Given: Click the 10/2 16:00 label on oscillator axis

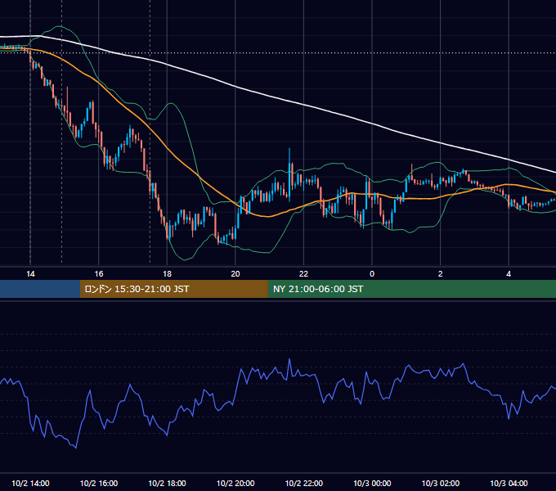Looking at the screenshot, I should (x=99, y=483).
